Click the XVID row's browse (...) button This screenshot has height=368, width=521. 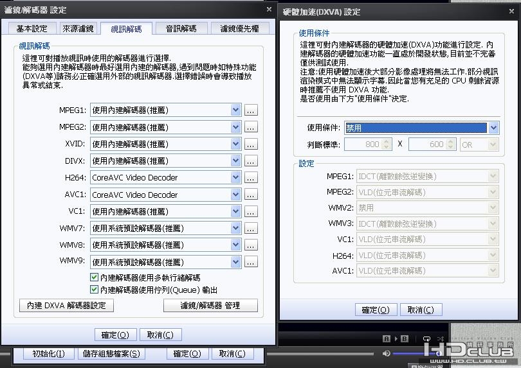[x=251, y=144]
